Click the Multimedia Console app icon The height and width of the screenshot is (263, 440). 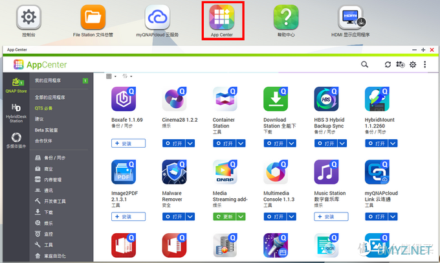tap(276, 172)
